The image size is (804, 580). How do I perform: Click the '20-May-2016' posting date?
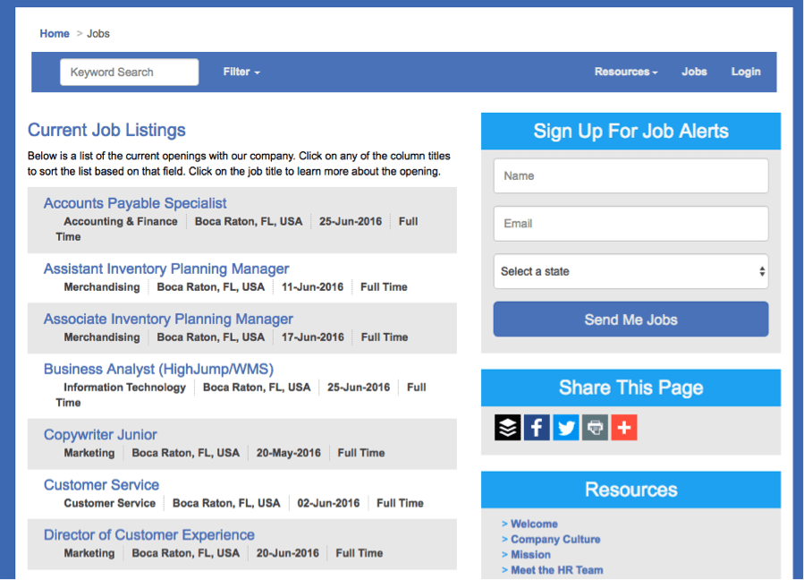pos(289,453)
